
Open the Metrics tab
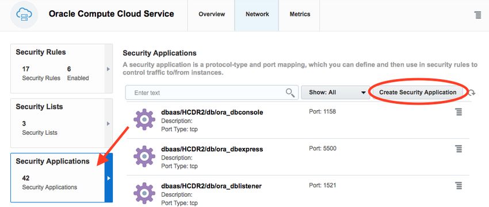[300, 14]
